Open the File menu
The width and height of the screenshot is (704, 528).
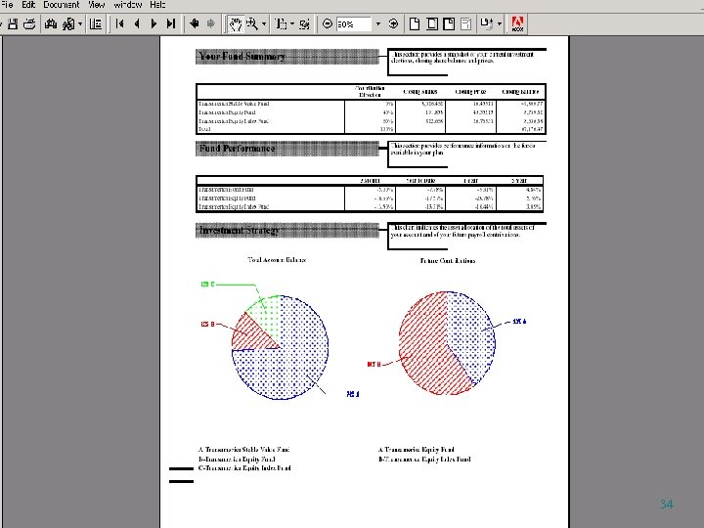[6, 5]
